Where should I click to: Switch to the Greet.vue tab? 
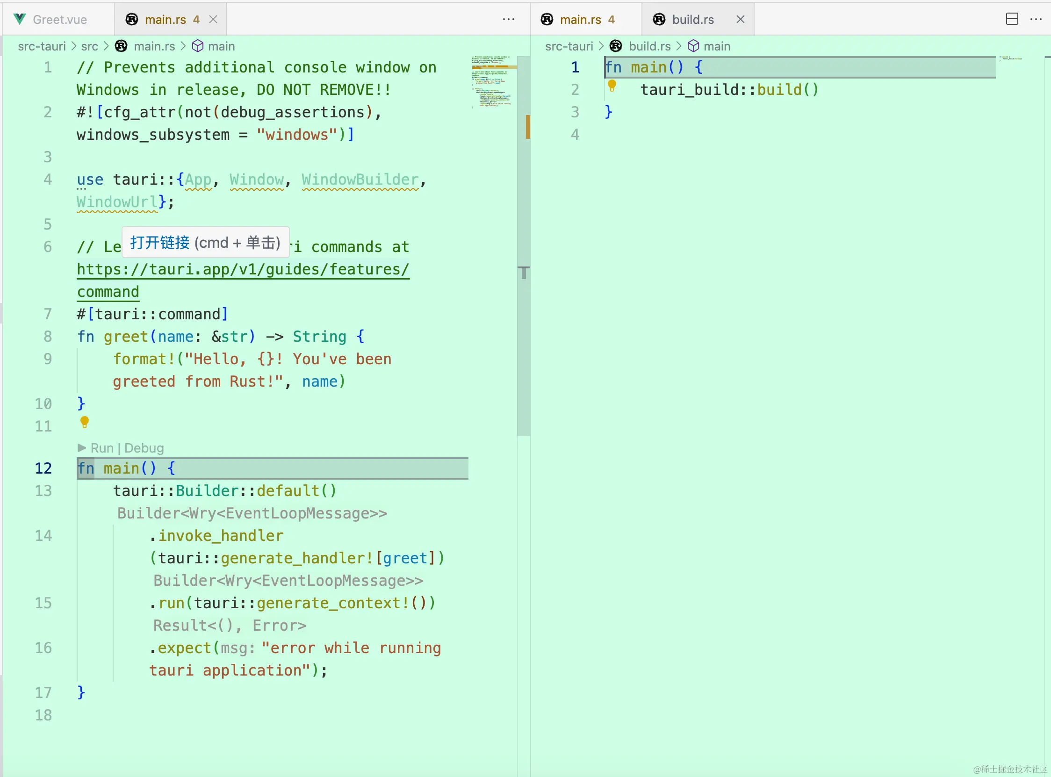click(x=59, y=19)
